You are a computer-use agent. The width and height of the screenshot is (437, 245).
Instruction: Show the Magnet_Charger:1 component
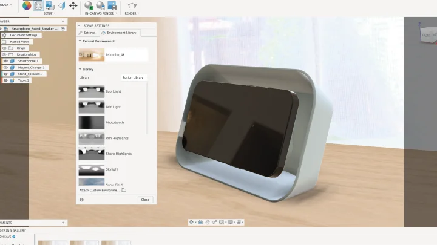5,68
